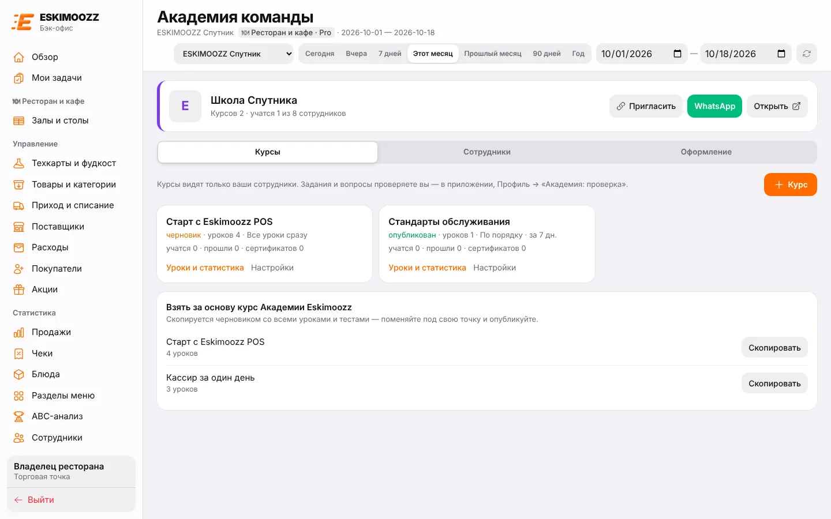Viewport: 831px width, 519px height.
Task: Click the Сотрудники sidebar people icon
Action: coord(19,438)
